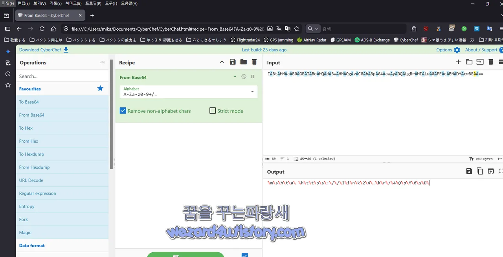Viewport: 503px width, 257px height.
Task: Select Fork operation
Action: [62, 219]
